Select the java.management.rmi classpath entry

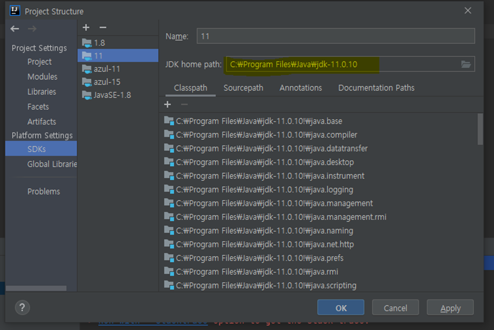coord(318,217)
